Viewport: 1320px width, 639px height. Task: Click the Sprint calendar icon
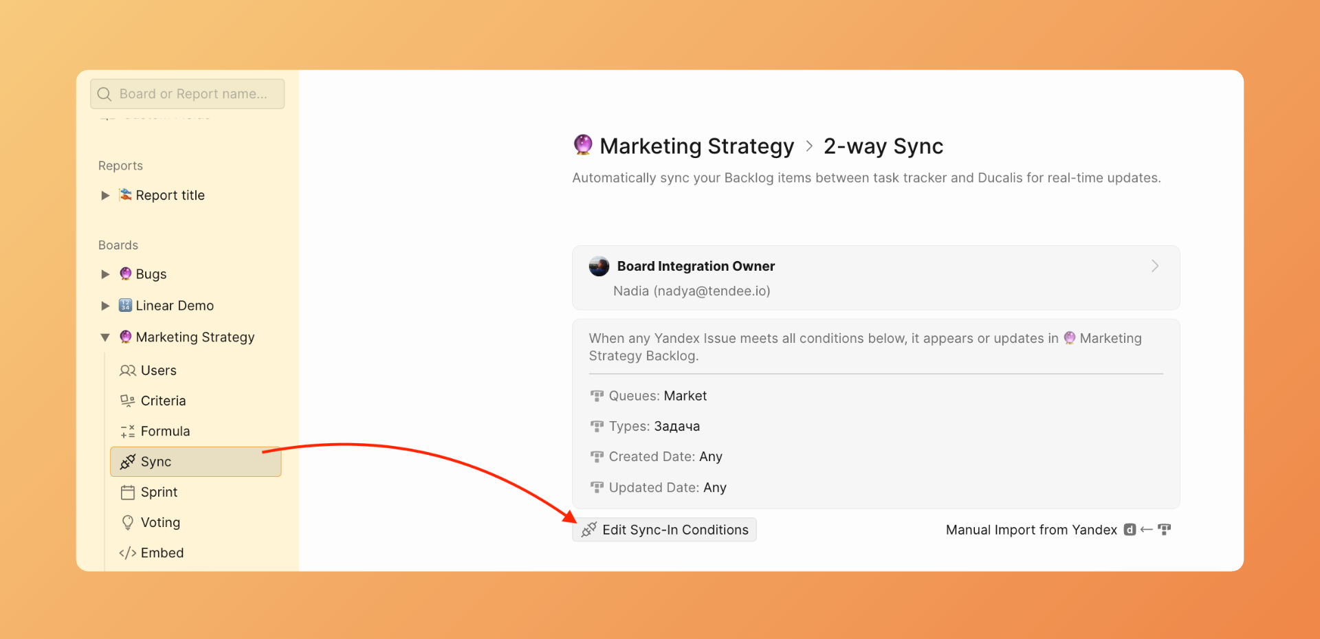[127, 493]
